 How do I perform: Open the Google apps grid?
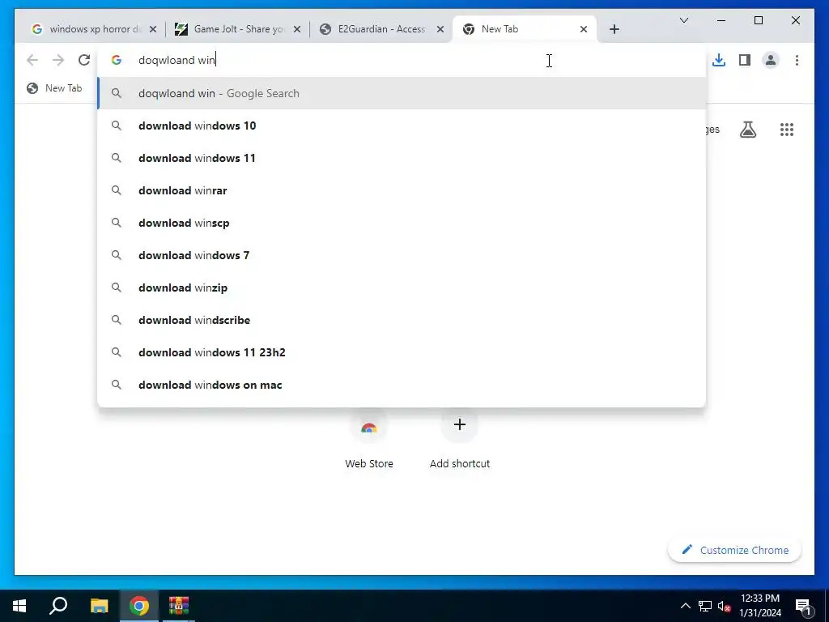tap(787, 130)
